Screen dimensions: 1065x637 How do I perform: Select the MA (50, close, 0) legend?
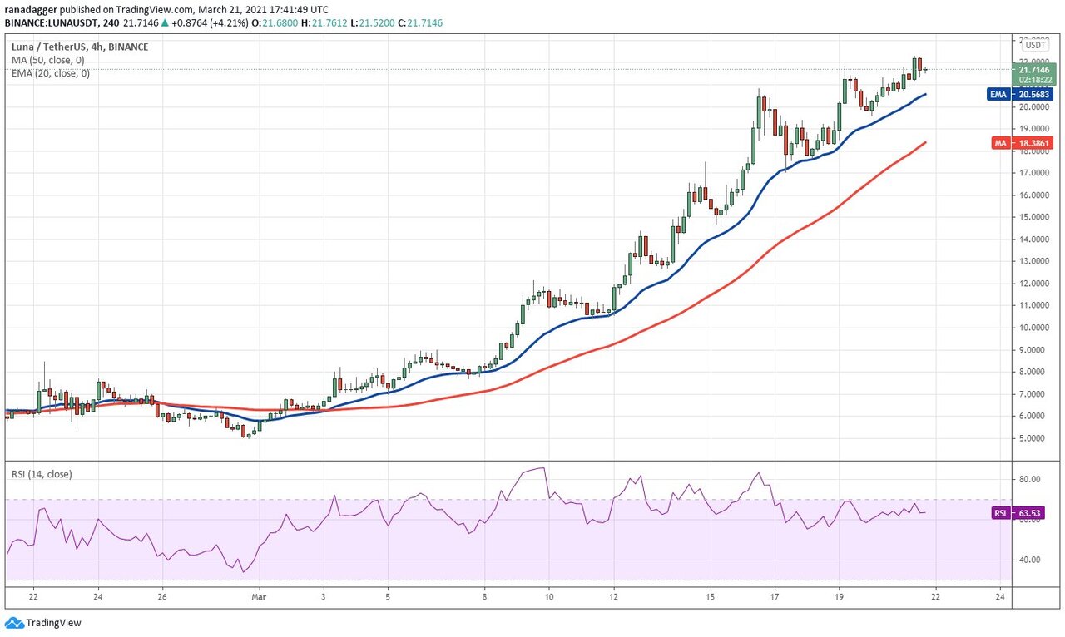coord(47,61)
